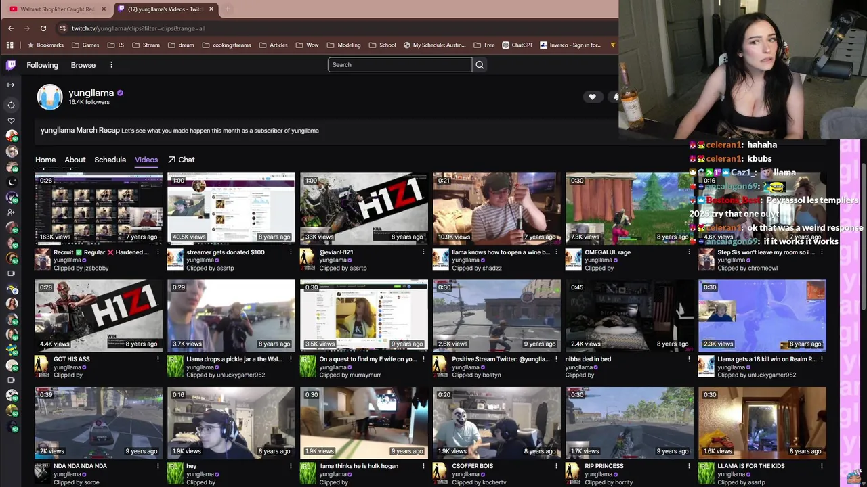Open the Modeling bookmark folder
This screenshot has height=487, width=867.
343,45
